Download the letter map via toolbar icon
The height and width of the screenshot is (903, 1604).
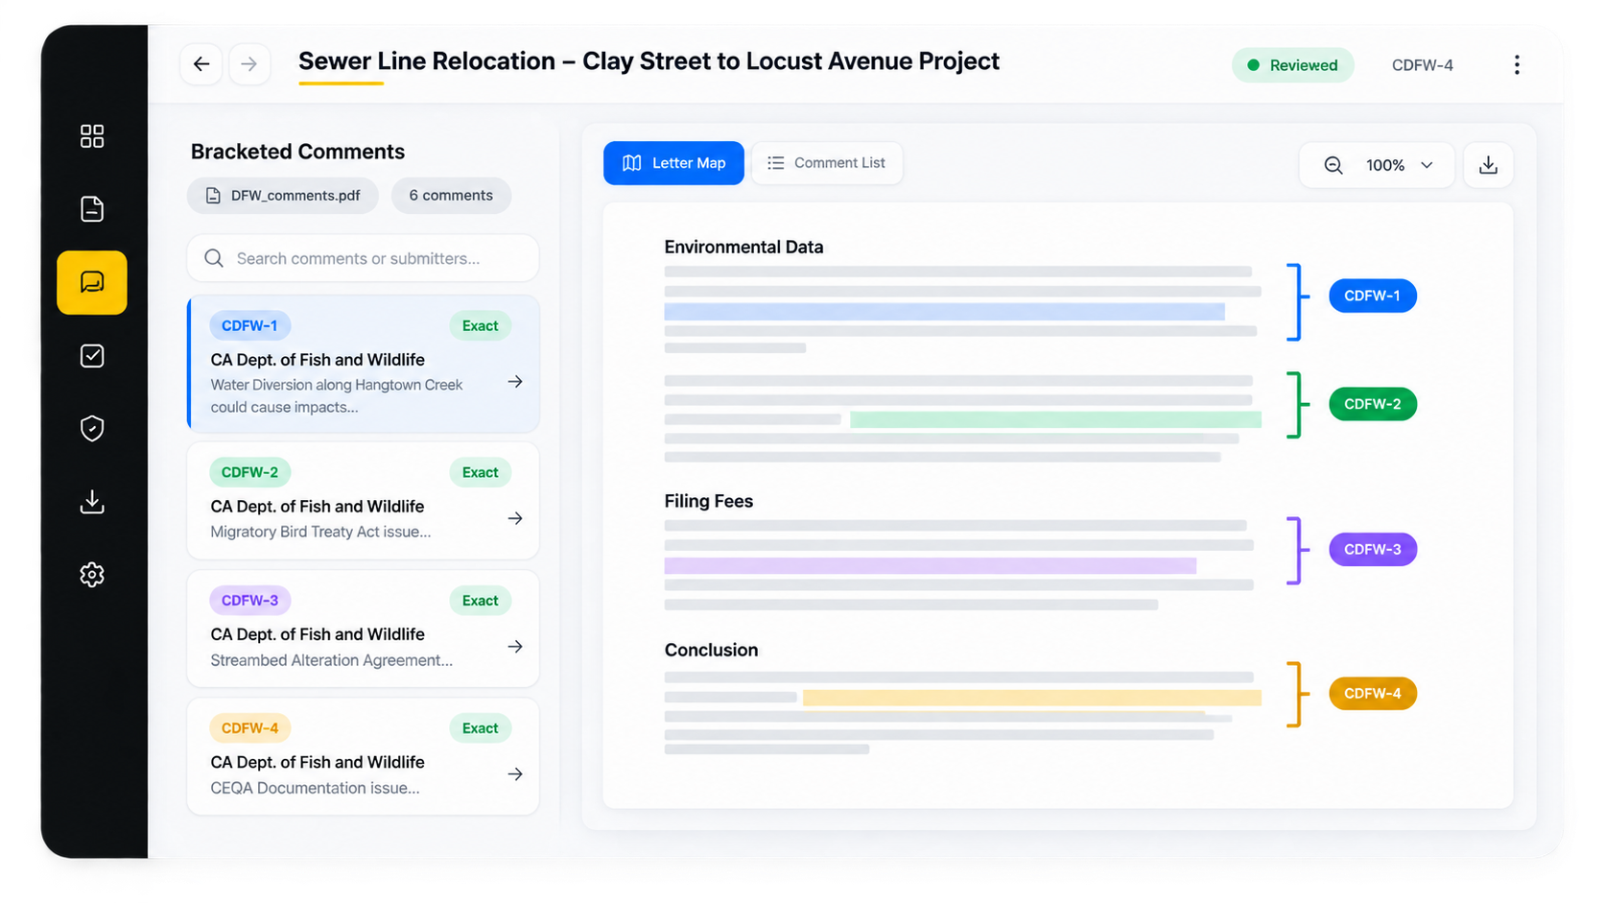coord(1489,165)
